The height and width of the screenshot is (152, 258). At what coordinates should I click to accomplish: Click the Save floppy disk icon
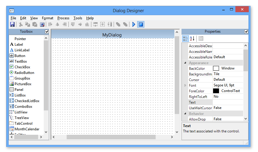[x=12, y=24]
